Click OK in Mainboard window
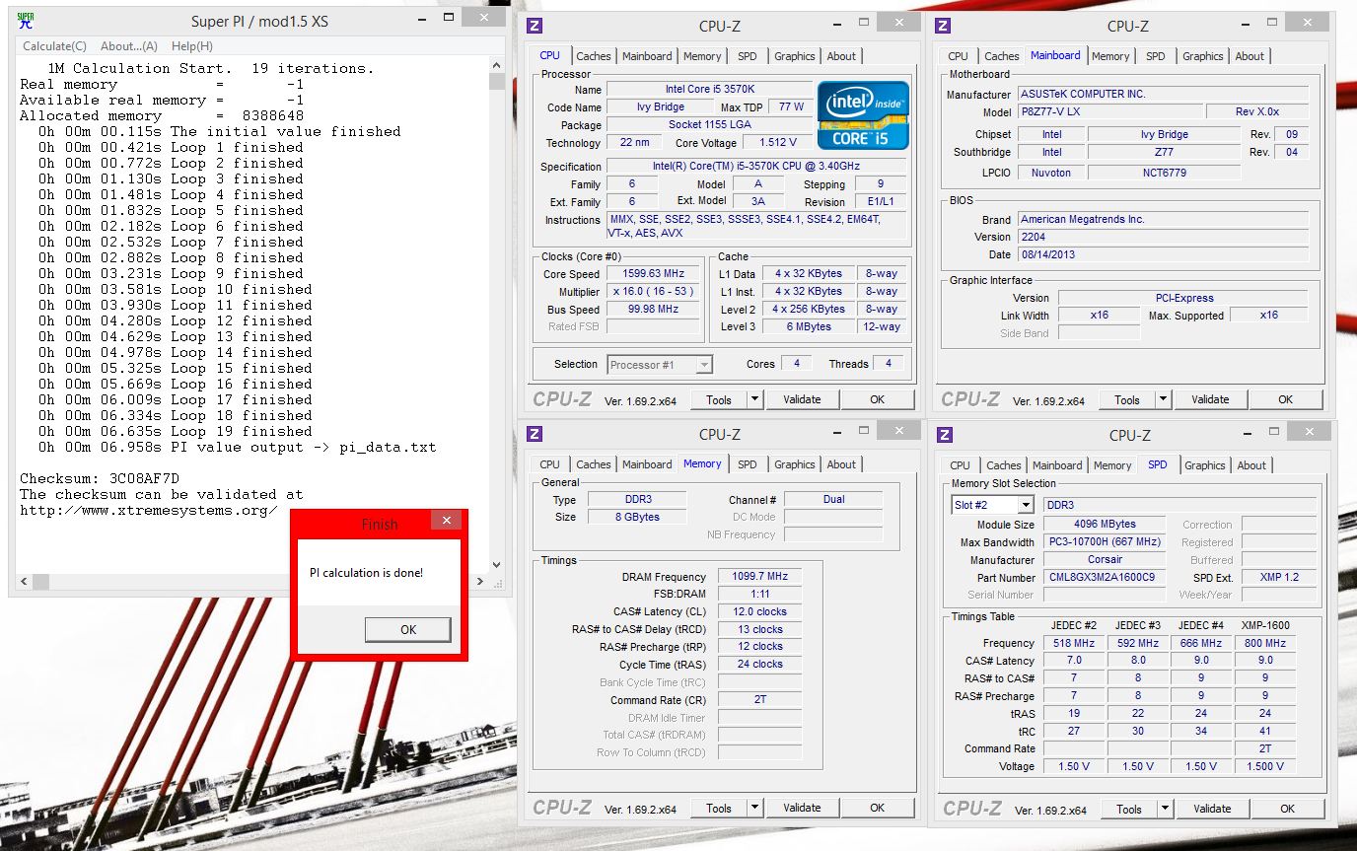The height and width of the screenshot is (851, 1357). coord(1285,399)
